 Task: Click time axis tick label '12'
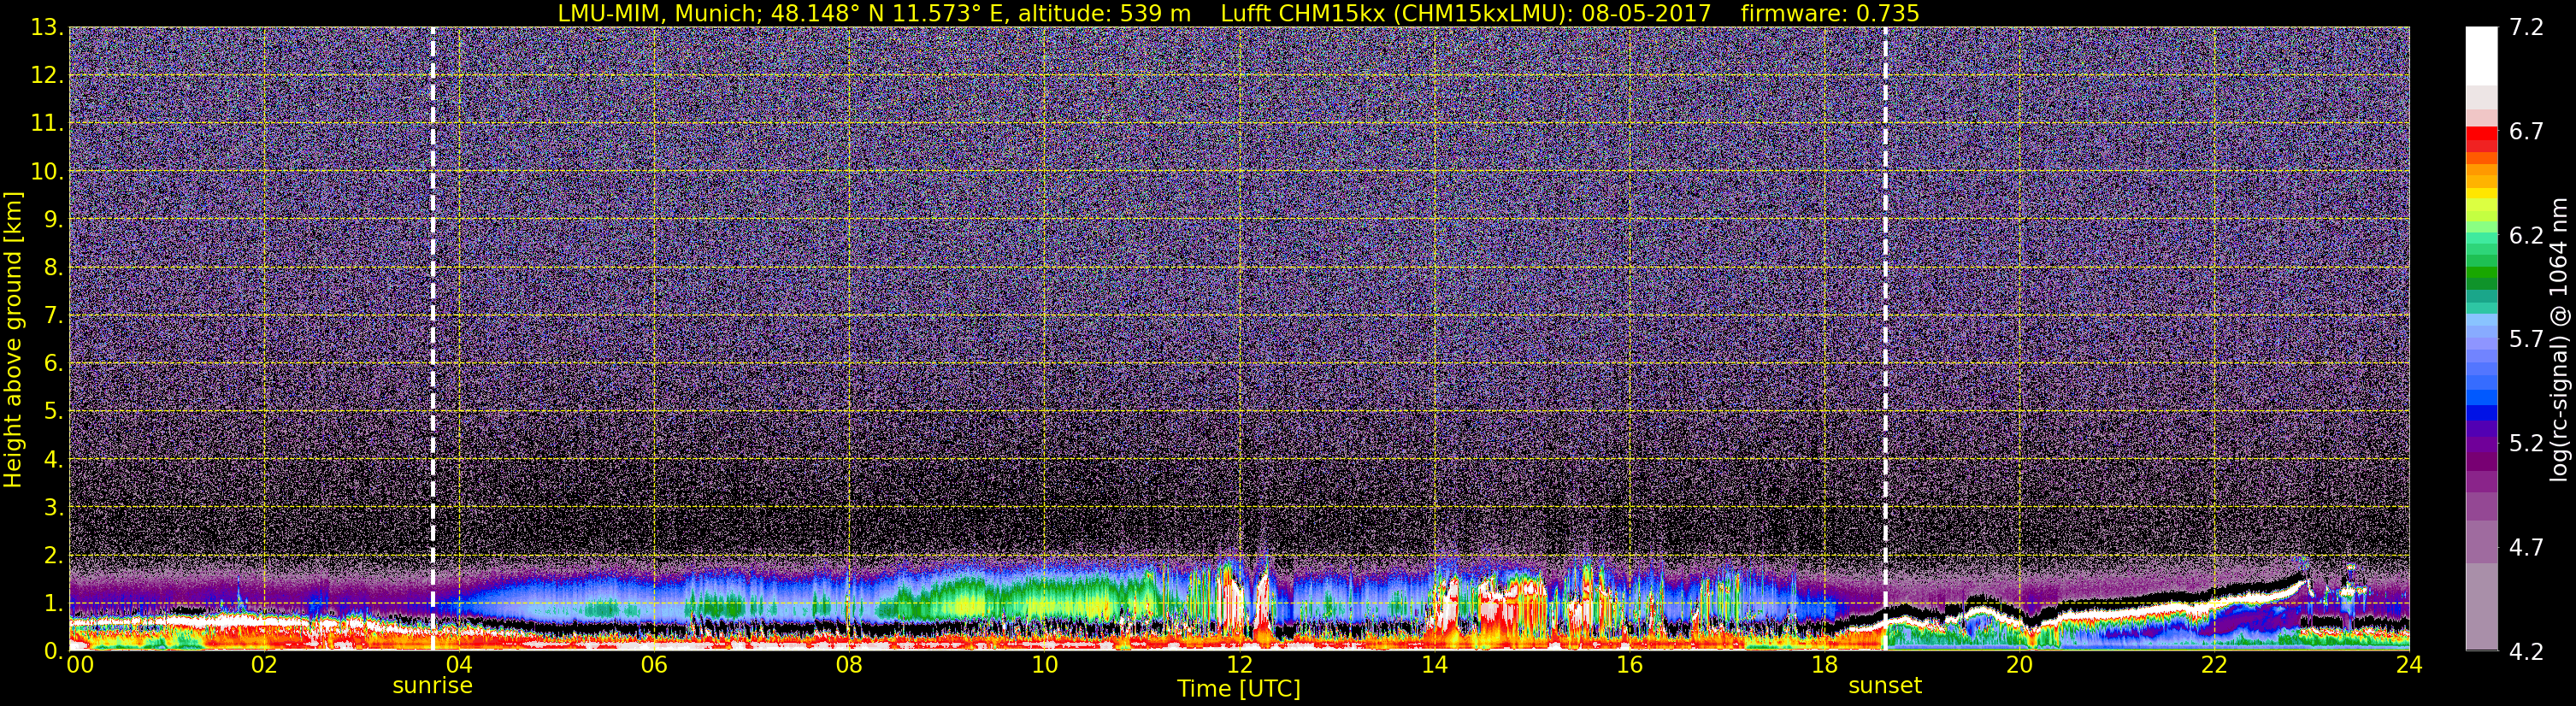click(1239, 665)
